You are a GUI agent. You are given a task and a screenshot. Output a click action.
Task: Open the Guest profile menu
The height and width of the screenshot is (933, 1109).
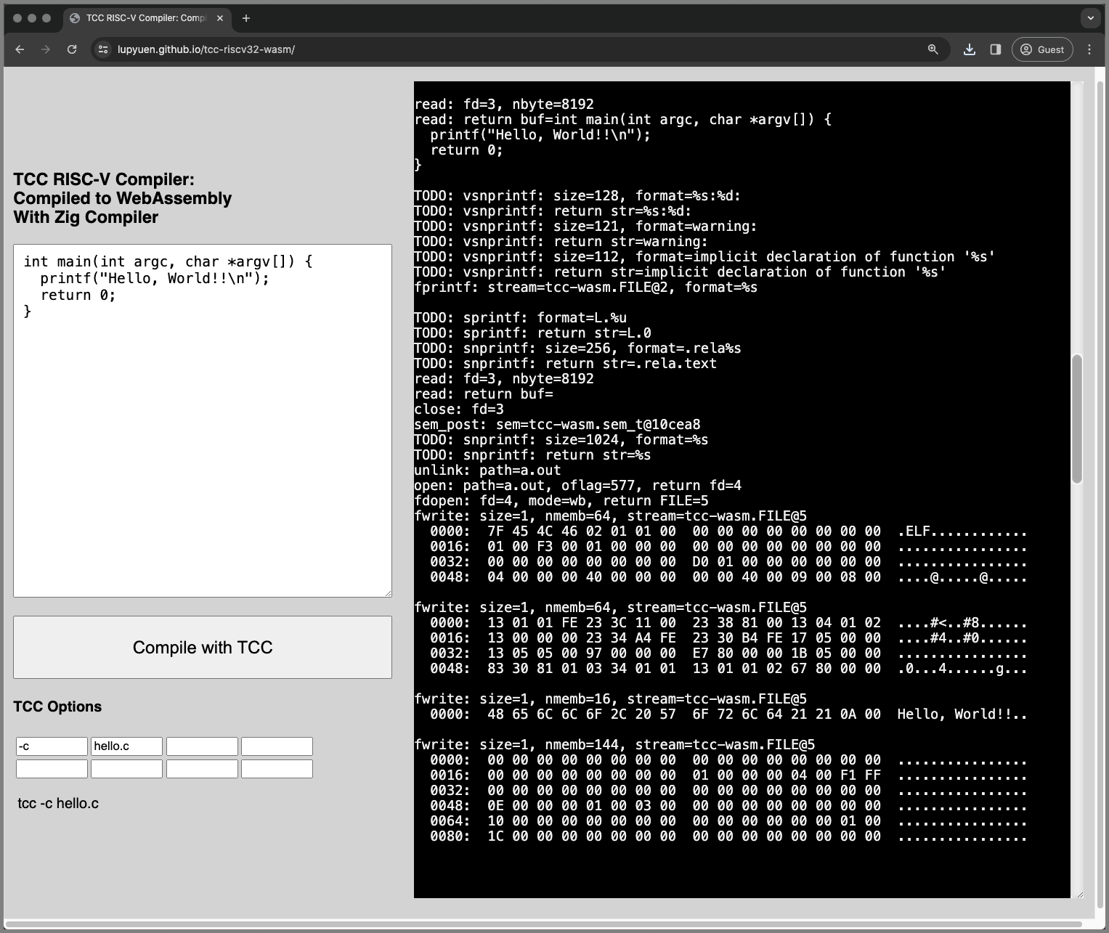pos(1042,49)
